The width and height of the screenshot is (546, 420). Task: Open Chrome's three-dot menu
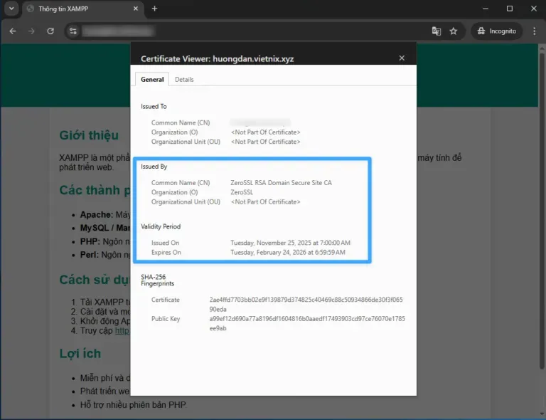click(535, 31)
